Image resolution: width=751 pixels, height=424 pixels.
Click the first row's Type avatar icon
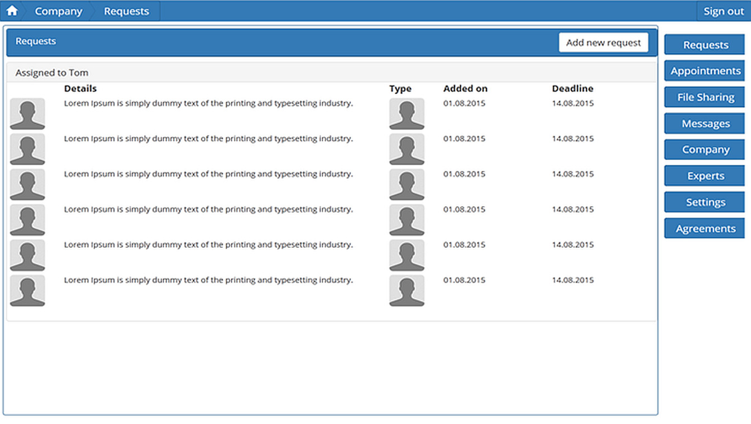coord(406,114)
